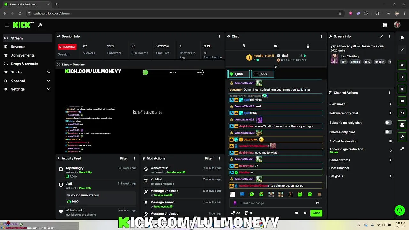The image size is (409, 230).
Task: Open Revenue in the sidebar
Action: [27, 47]
